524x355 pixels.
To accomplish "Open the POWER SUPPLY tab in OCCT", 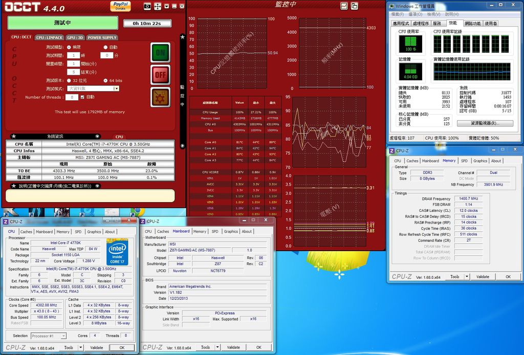I will (x=102, y=37).
